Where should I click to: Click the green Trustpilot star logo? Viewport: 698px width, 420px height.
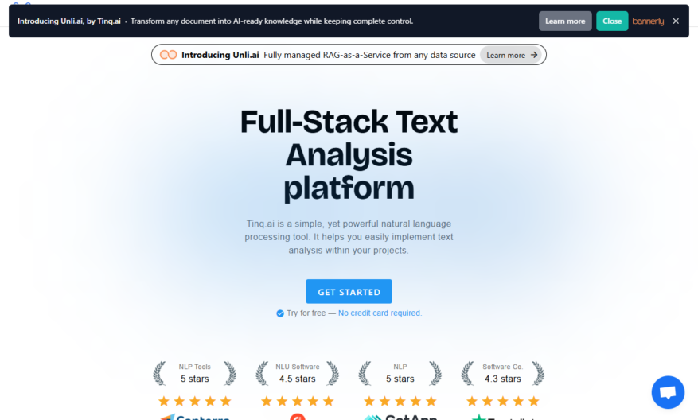coord(478,418)
